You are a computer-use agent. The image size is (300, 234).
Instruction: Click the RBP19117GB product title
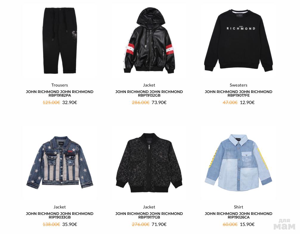(149, 215)
